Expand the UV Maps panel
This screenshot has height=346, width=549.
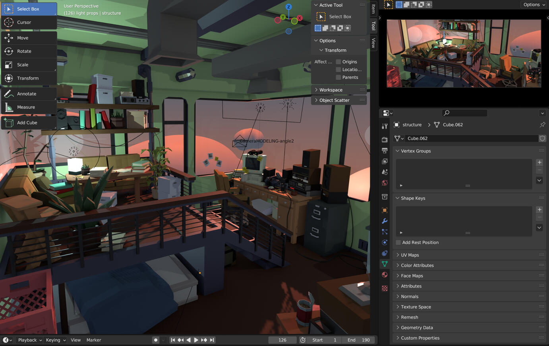point(410,255)
